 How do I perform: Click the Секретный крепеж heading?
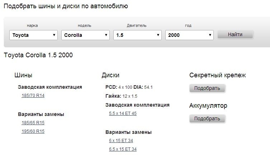[x=217, y=75]
